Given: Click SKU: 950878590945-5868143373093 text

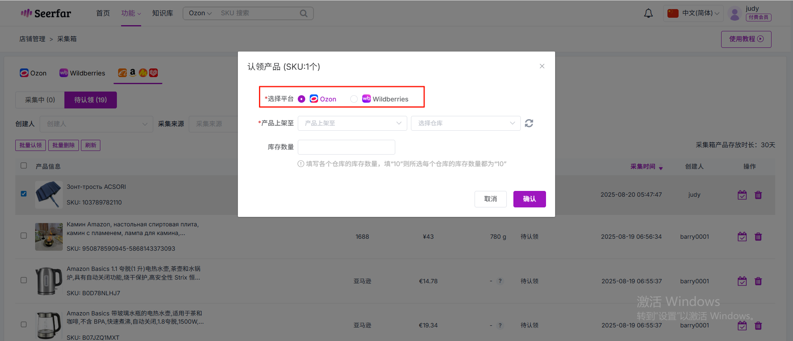Looking at the screenshot, I should [121, 249].
